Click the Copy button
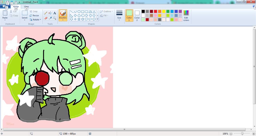Image resolution: width=256 pixels, height=136 pixels. (14, 15)
